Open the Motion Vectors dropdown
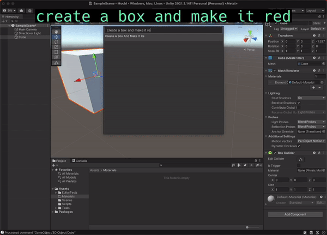The image size is (327, 235). tap(310, 141)
